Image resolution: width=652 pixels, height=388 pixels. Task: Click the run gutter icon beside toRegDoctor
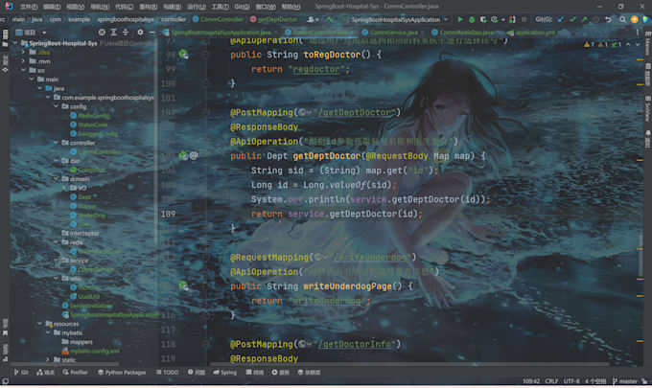tap(183, 54)
